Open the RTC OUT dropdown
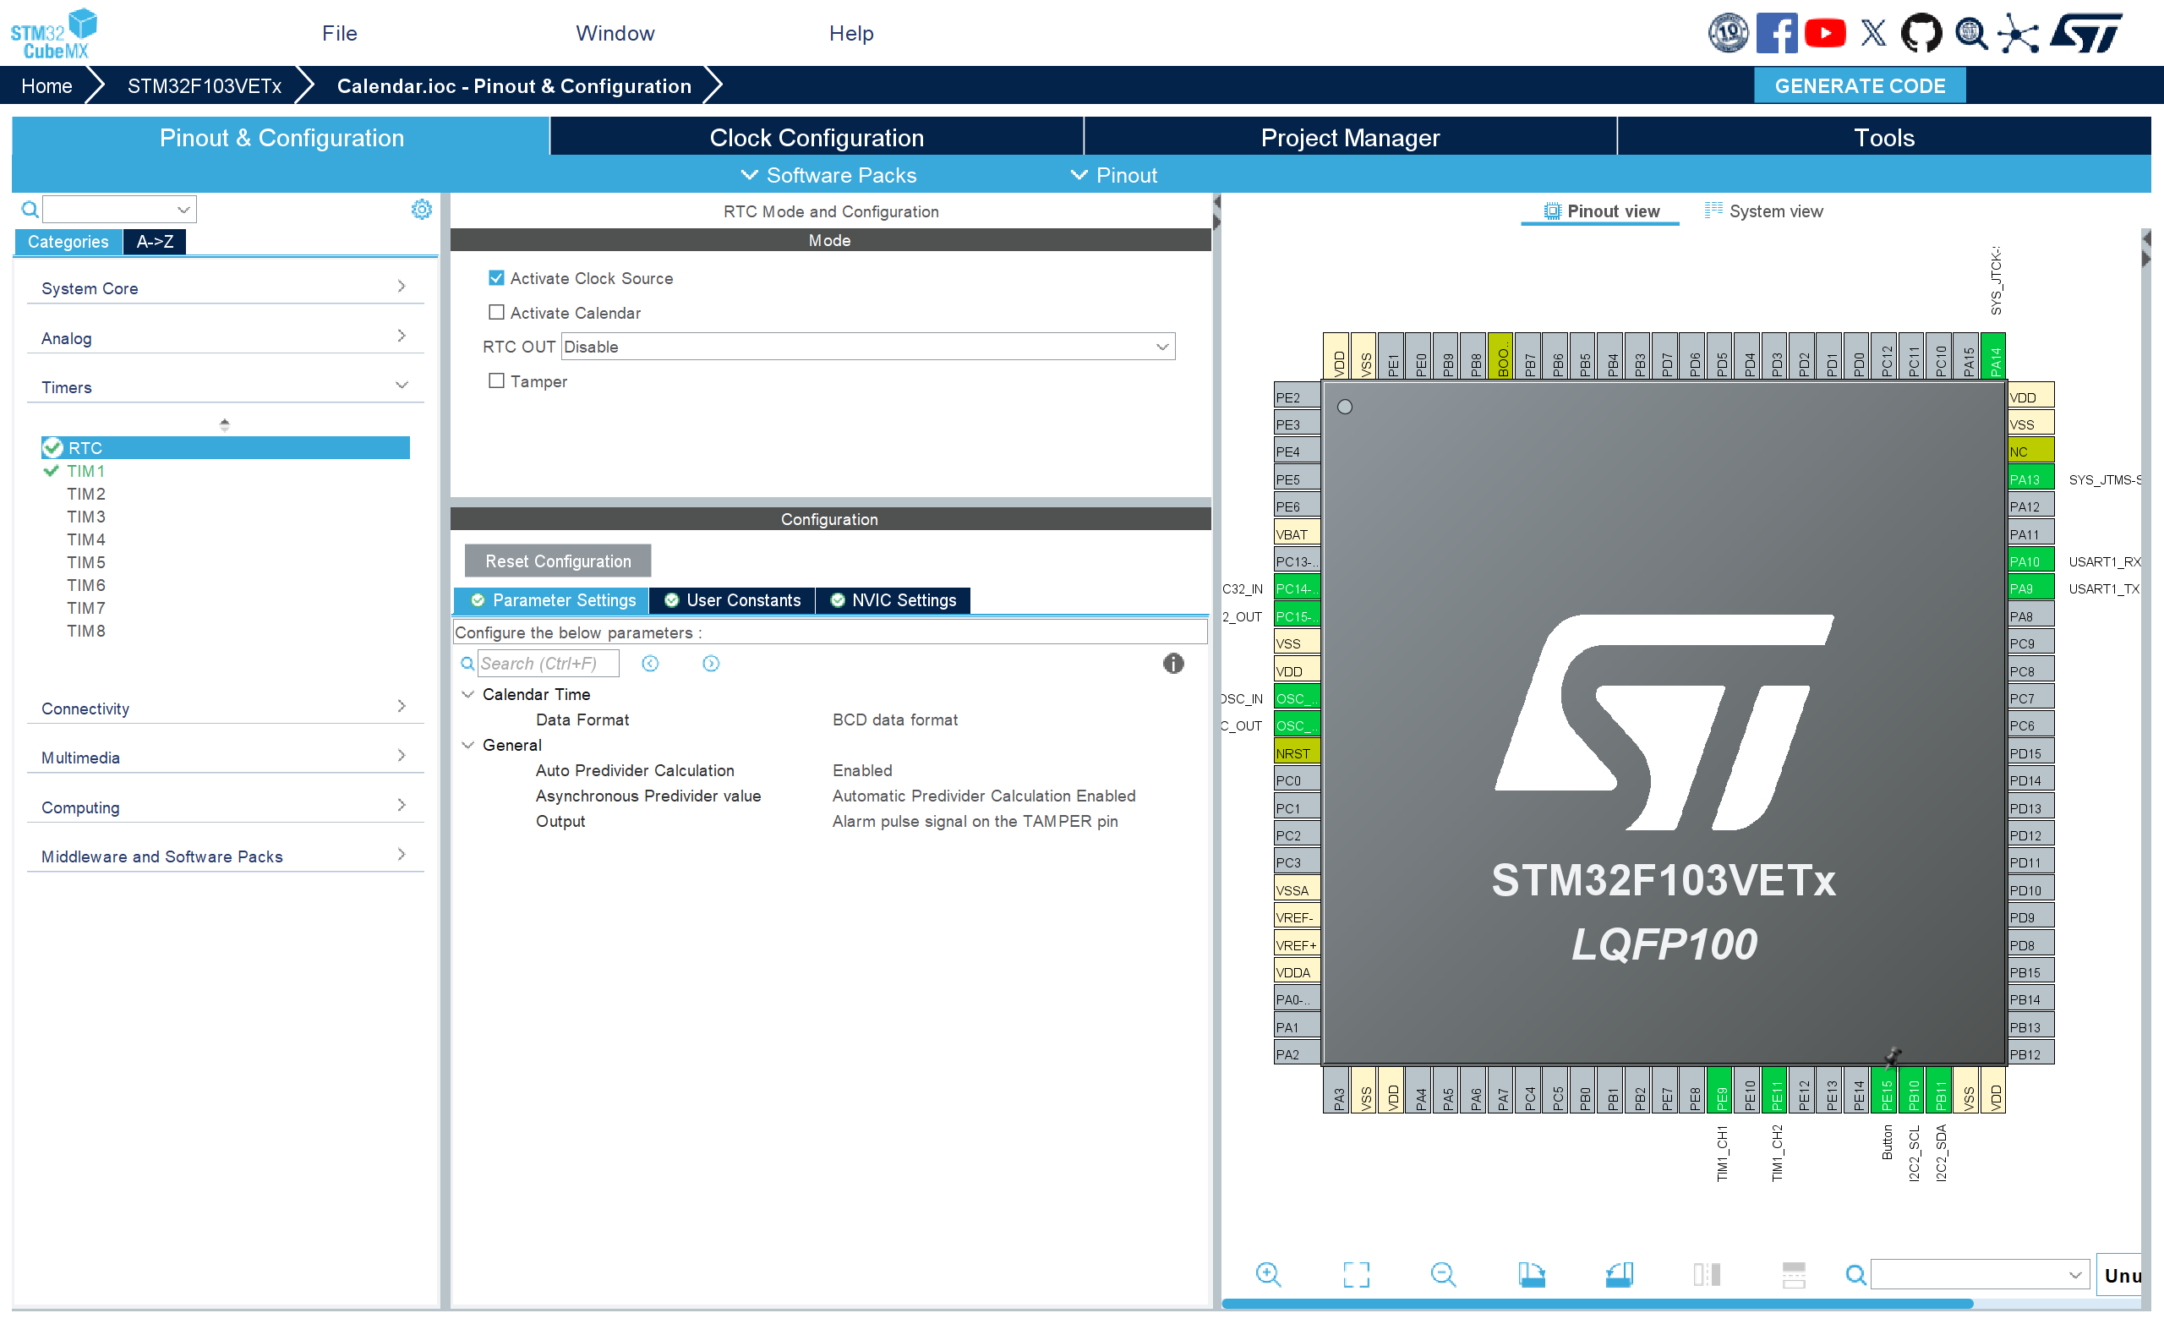 (x=867, y=346)
